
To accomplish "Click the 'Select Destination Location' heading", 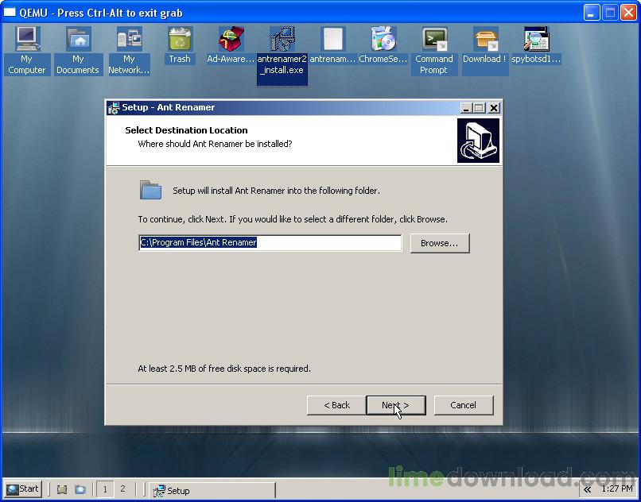I will click(186, 130).
